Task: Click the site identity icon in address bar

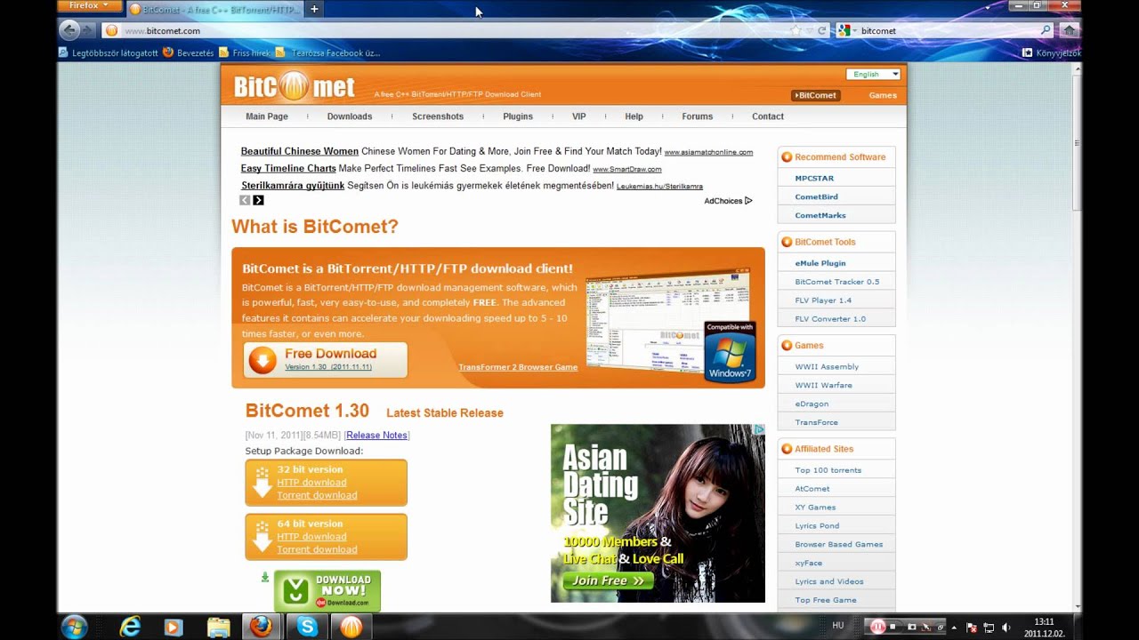Action: 111,30
